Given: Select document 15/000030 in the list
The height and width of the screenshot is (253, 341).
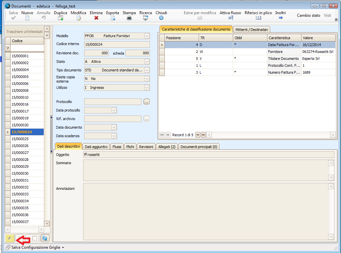Looking at the screenshot, I should point(20,173).
